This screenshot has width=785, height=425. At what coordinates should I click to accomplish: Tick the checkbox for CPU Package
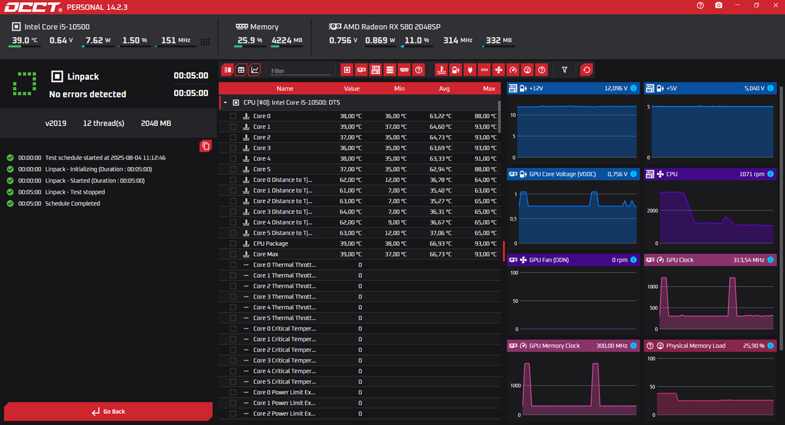click(233, 243)
